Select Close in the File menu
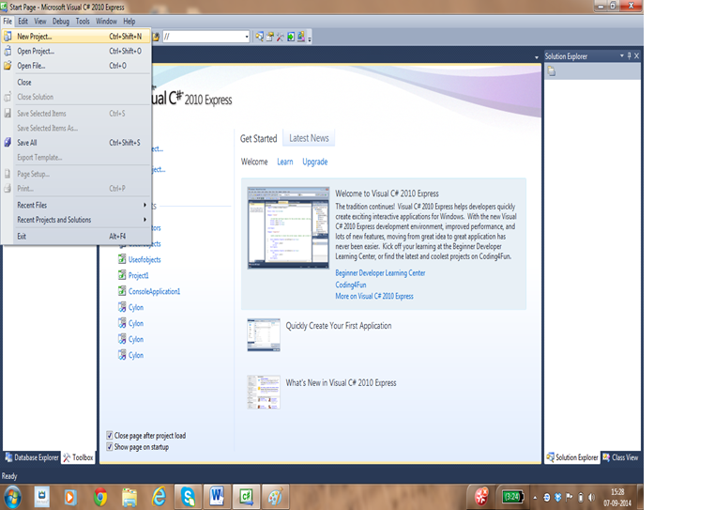This screenshot has width=715, height=510. (x=77, y=83)
